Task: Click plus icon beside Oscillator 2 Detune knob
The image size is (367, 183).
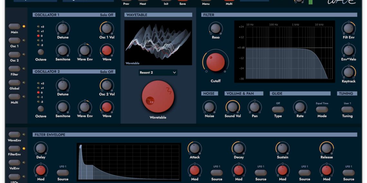Action: (x=68, y=90)
